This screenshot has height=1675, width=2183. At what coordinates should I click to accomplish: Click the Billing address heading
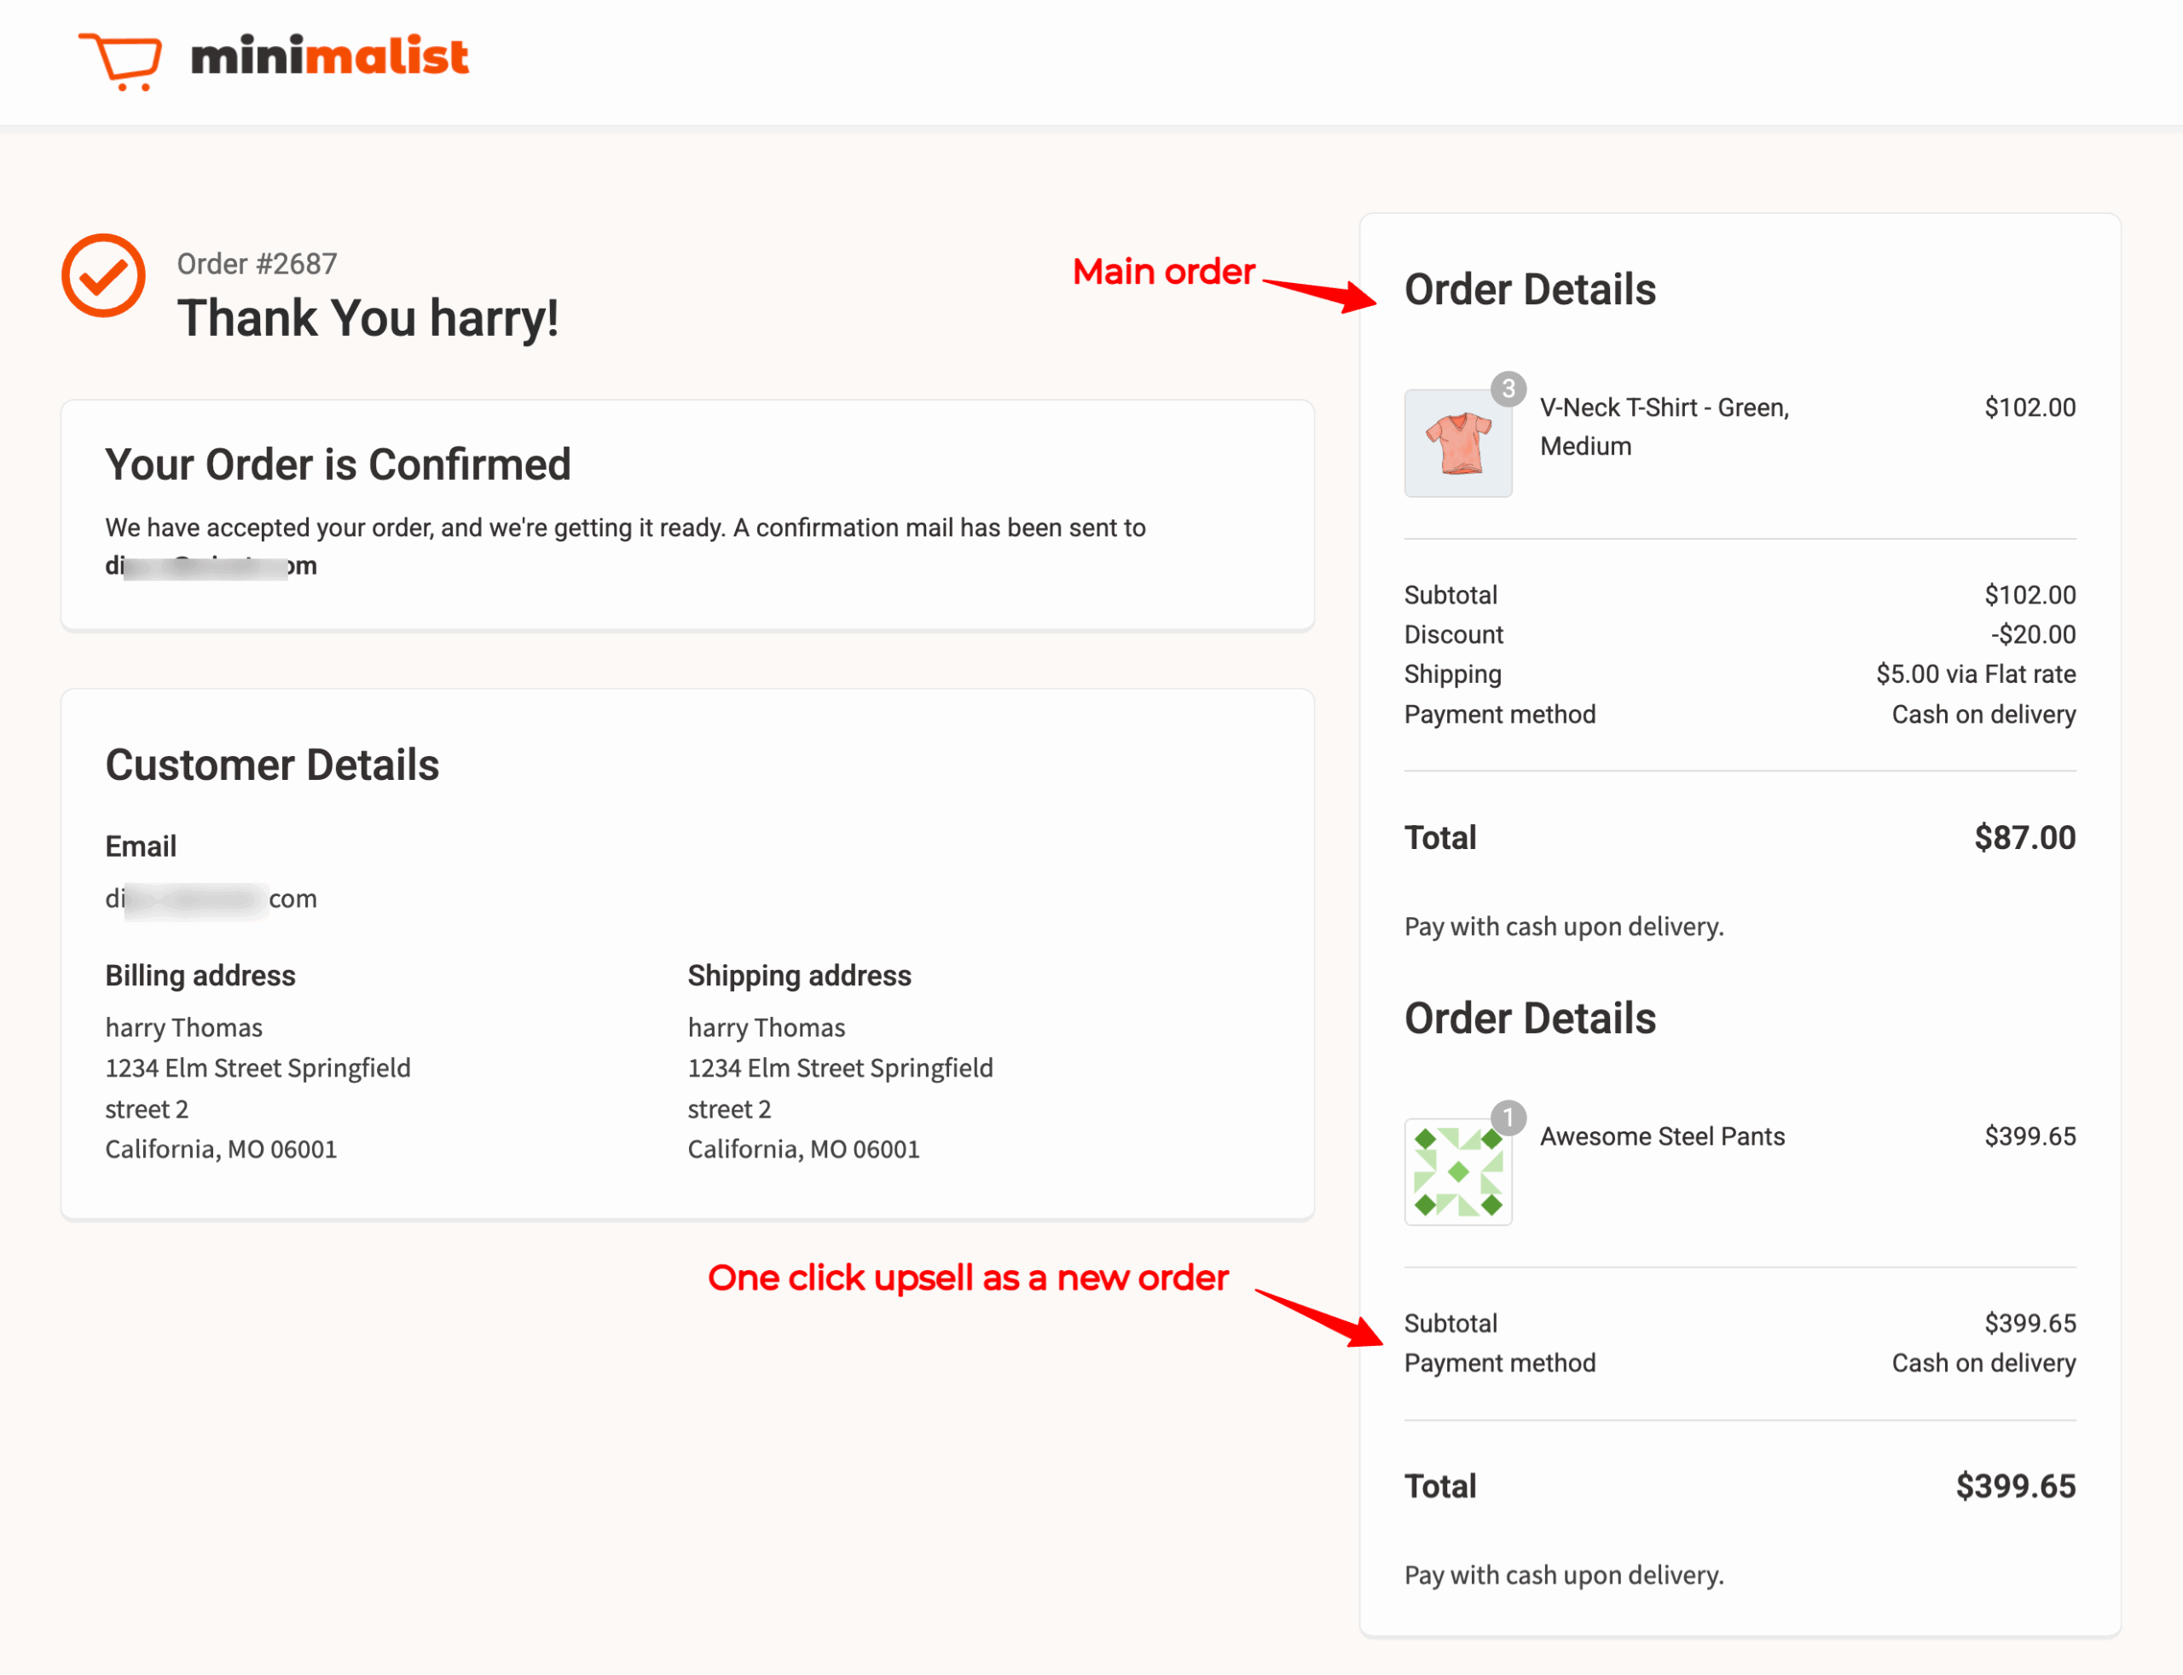(200, 975)
